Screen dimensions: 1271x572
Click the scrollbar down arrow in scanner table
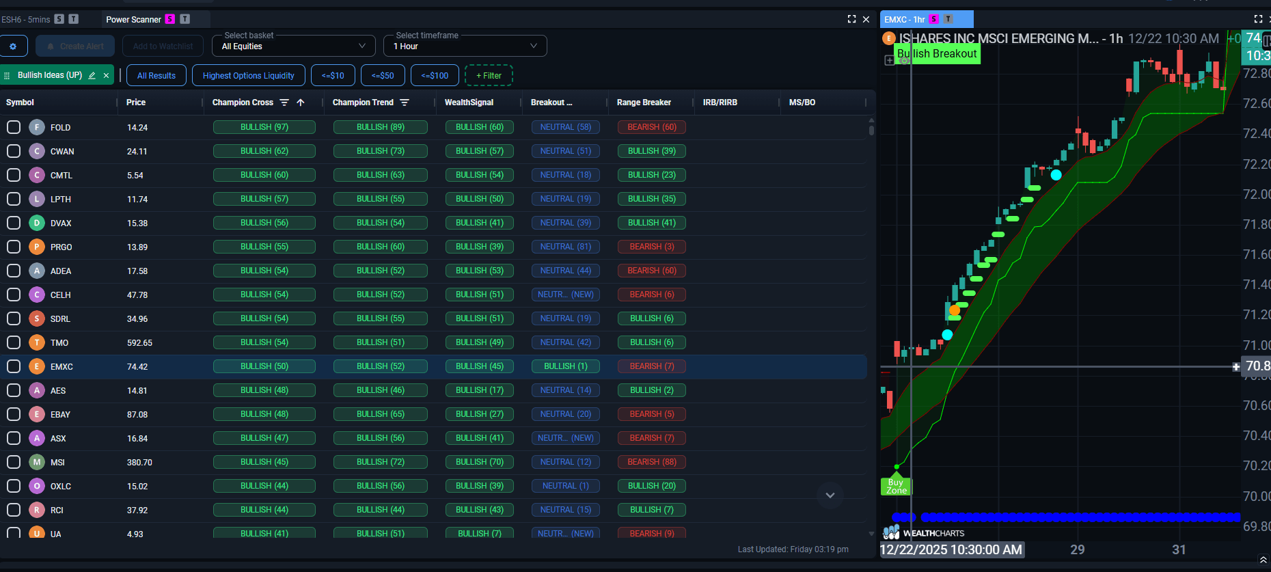click(871, 534)
